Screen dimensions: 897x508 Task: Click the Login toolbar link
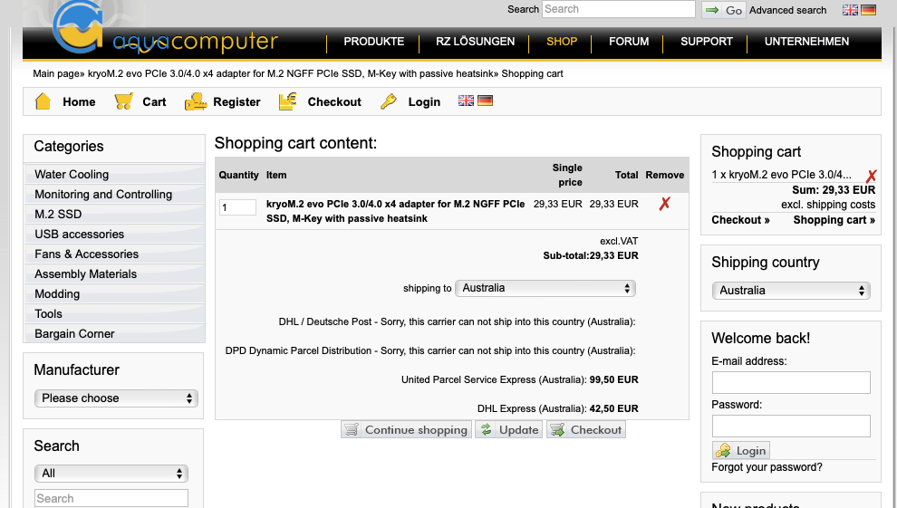[424, 101]
